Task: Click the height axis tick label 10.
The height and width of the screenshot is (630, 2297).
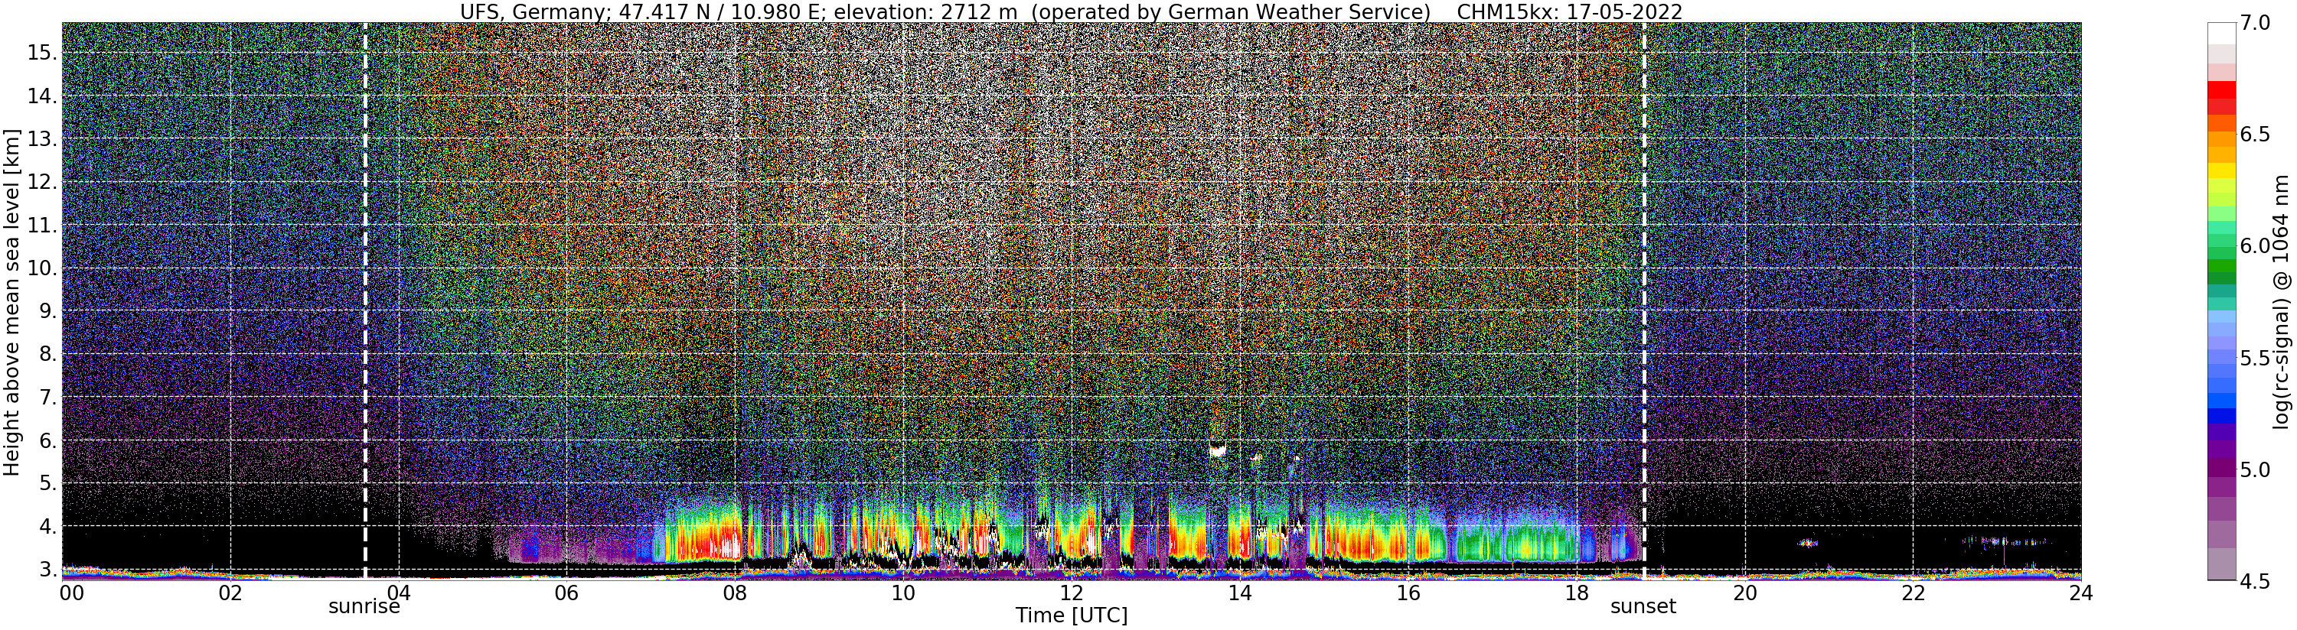Action: pos(43,268)
